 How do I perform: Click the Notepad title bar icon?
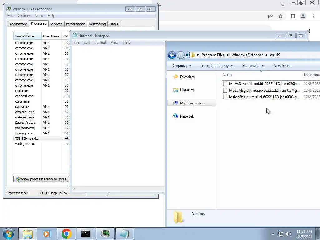click(x=75, y=36)
